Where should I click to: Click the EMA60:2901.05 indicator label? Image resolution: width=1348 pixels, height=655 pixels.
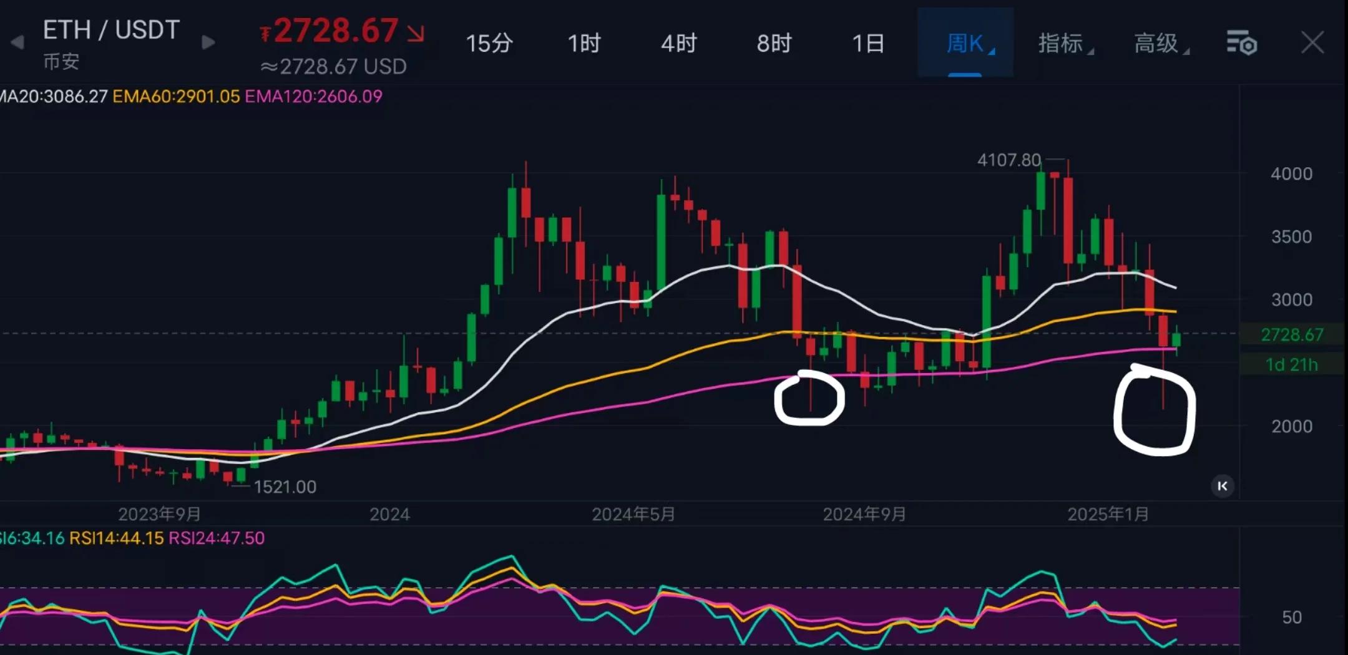pos(176,96)
